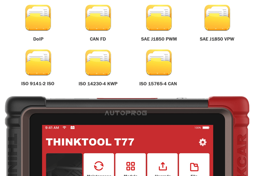Click the ISO 14230-4 KWP label
The height and width of the screenshot is (176, 254).
pos(98,84)
